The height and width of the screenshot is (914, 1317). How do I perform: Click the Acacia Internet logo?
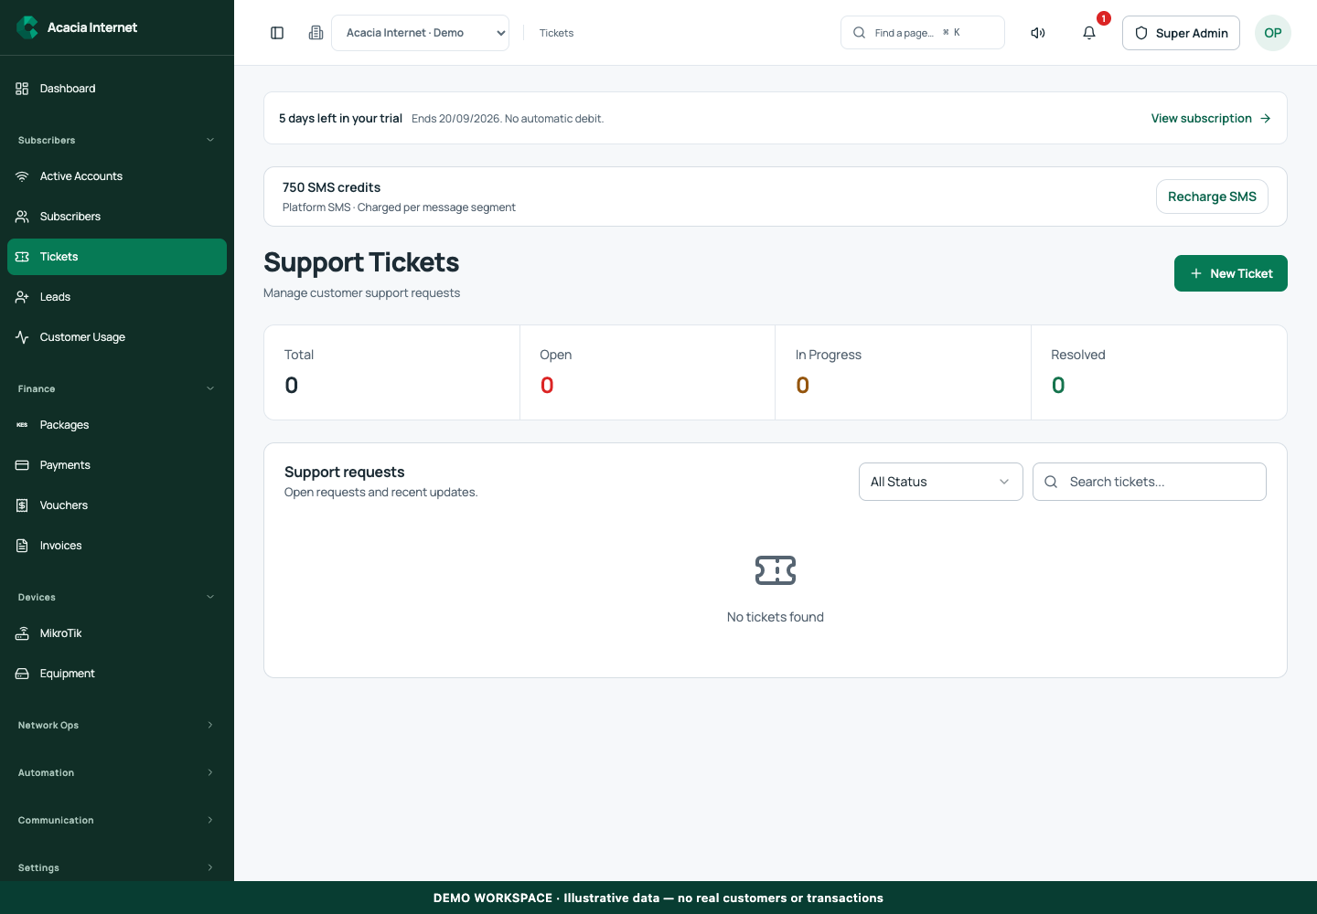[27, 27]
